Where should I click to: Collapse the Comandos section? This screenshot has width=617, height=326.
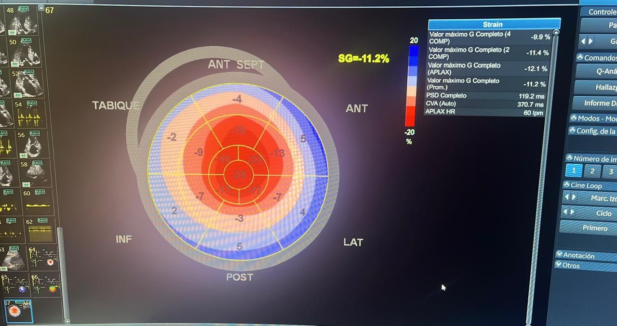[x=580, y=57]
